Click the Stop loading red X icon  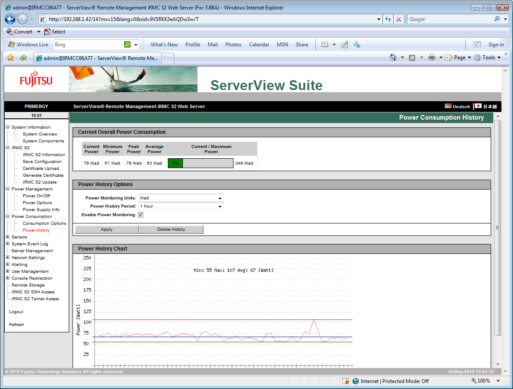point(399,19)
